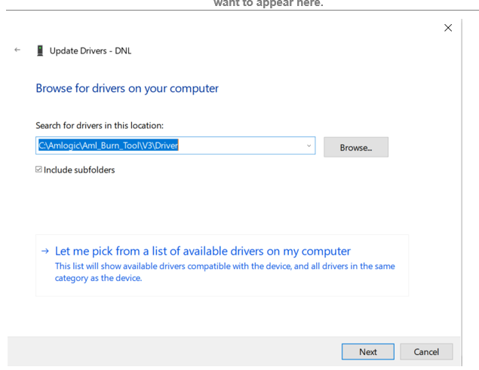Close the Update Drivers dialog

(448, 28)
